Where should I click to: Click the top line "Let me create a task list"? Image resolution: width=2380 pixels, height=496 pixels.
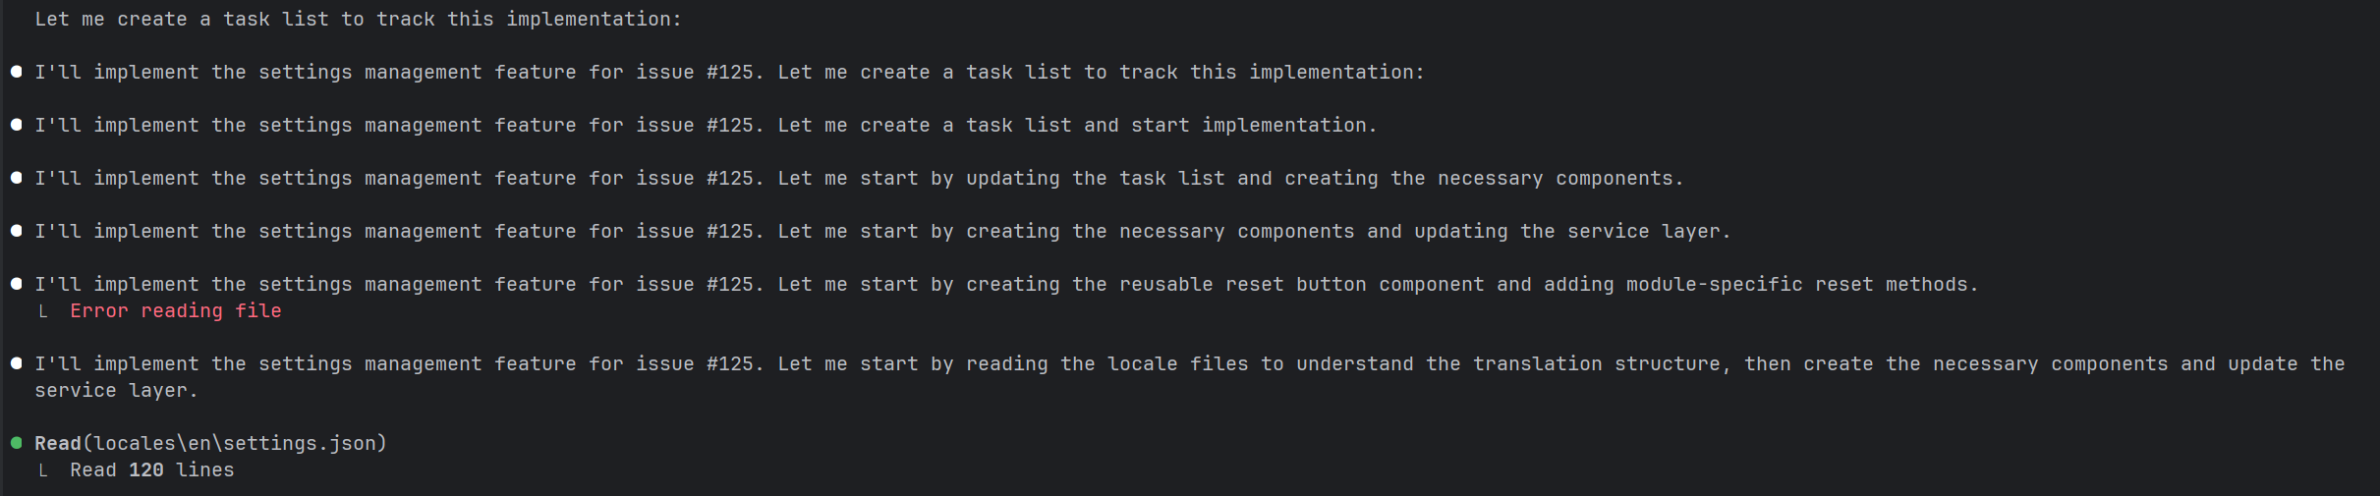[x=358, y=19]
